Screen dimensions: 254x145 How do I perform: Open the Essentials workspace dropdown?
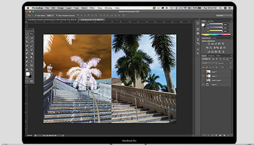[224, 16]
